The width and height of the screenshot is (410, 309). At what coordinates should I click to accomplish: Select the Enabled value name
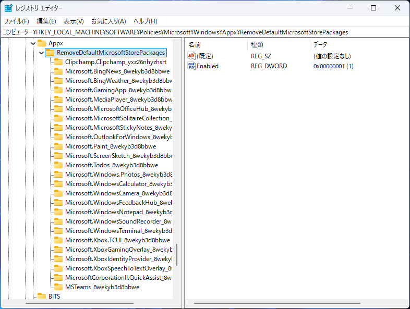208,66
